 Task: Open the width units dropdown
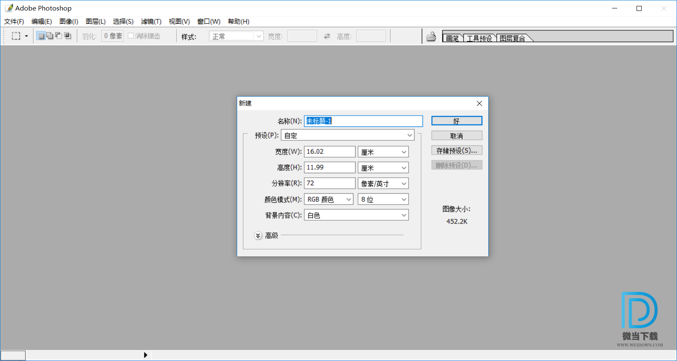click(x=383, y=152)
